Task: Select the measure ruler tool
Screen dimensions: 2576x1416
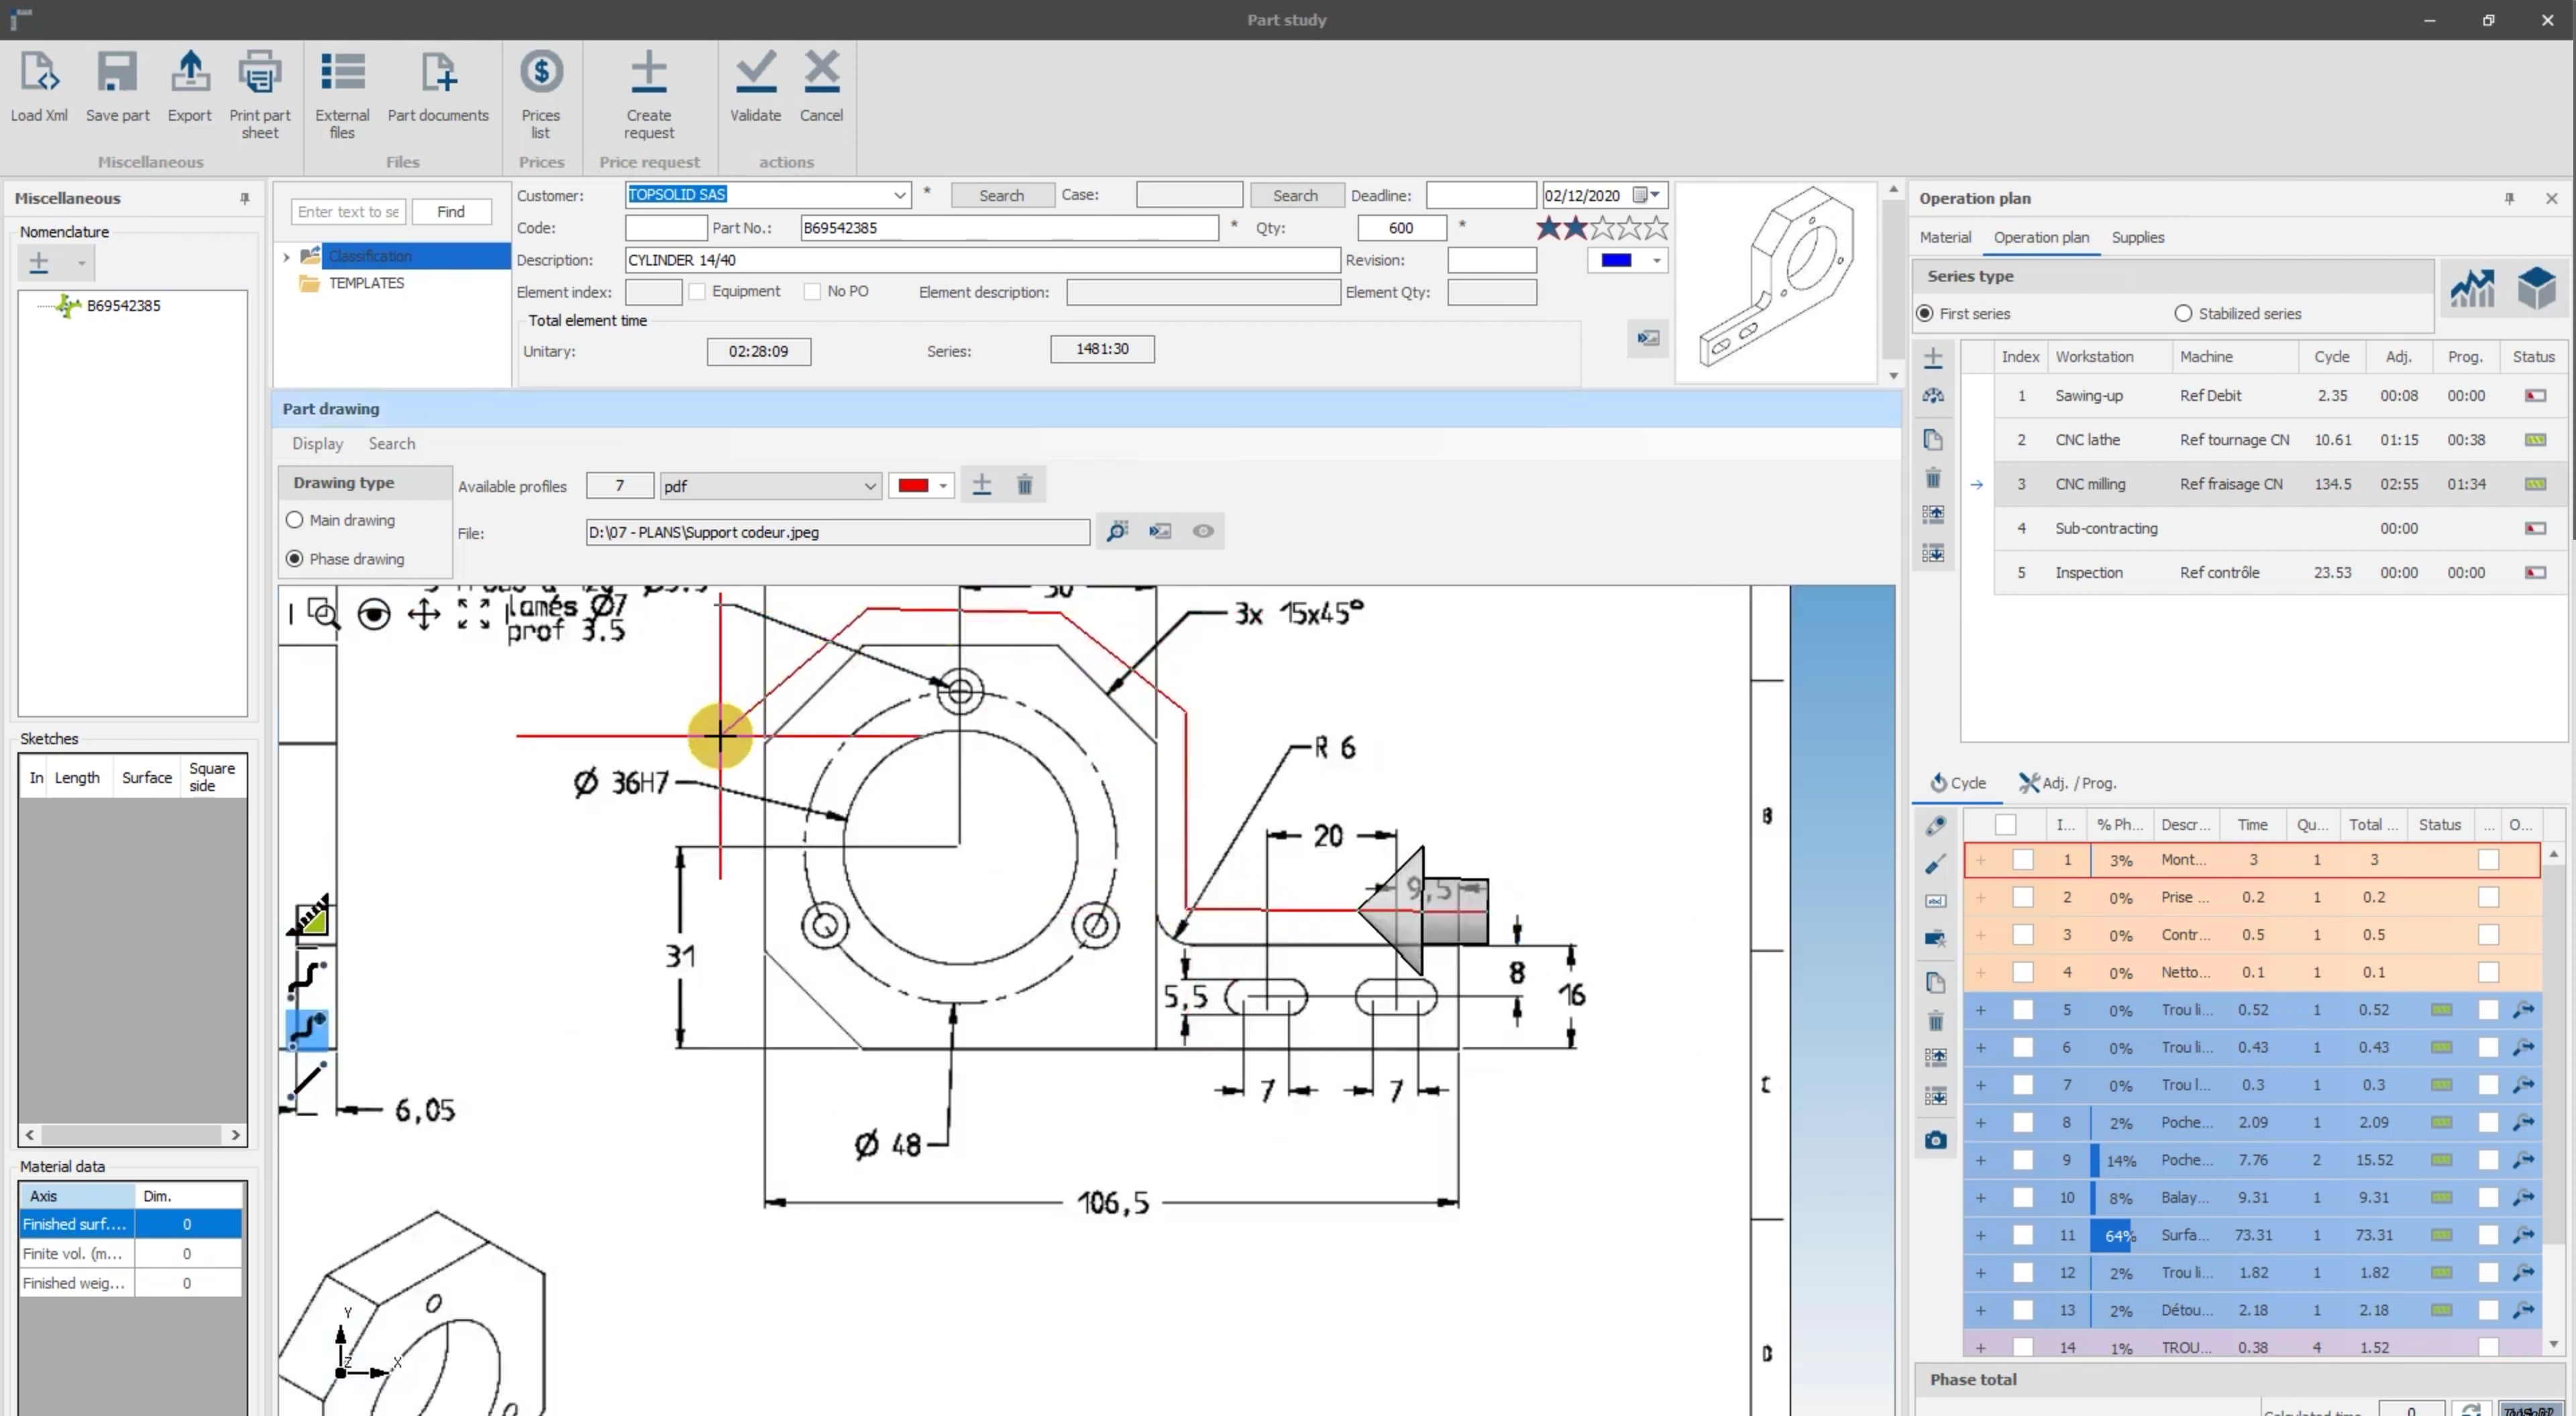Action: [310, 917]
